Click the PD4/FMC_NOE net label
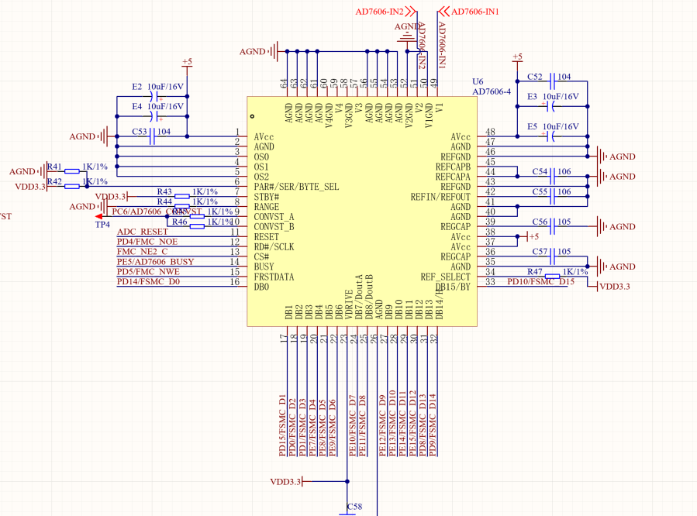 (x=147, y=242)
